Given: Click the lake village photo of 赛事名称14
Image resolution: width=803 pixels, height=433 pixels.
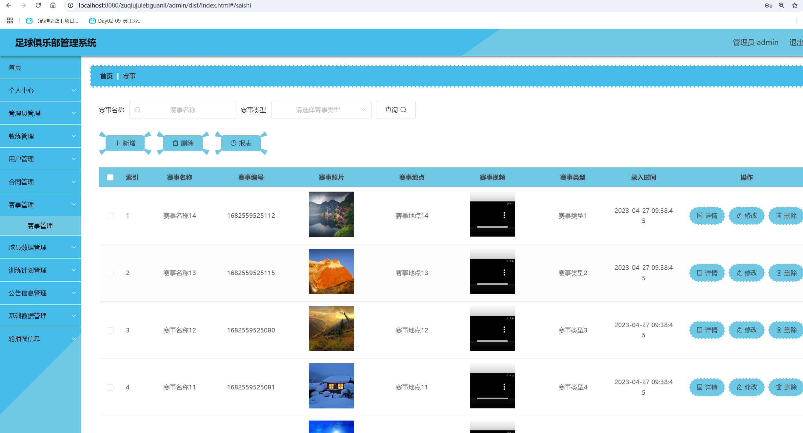Looking at the screenshot, I should [331, 214].
